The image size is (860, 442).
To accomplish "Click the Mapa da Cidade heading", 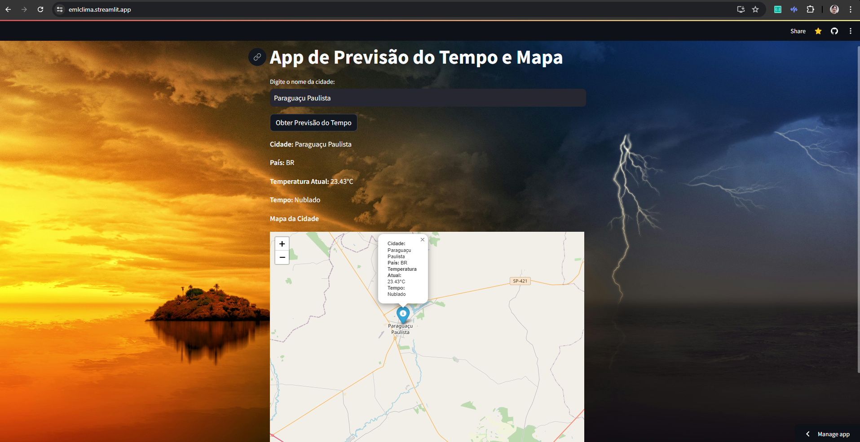I will [x=294, y=219].
